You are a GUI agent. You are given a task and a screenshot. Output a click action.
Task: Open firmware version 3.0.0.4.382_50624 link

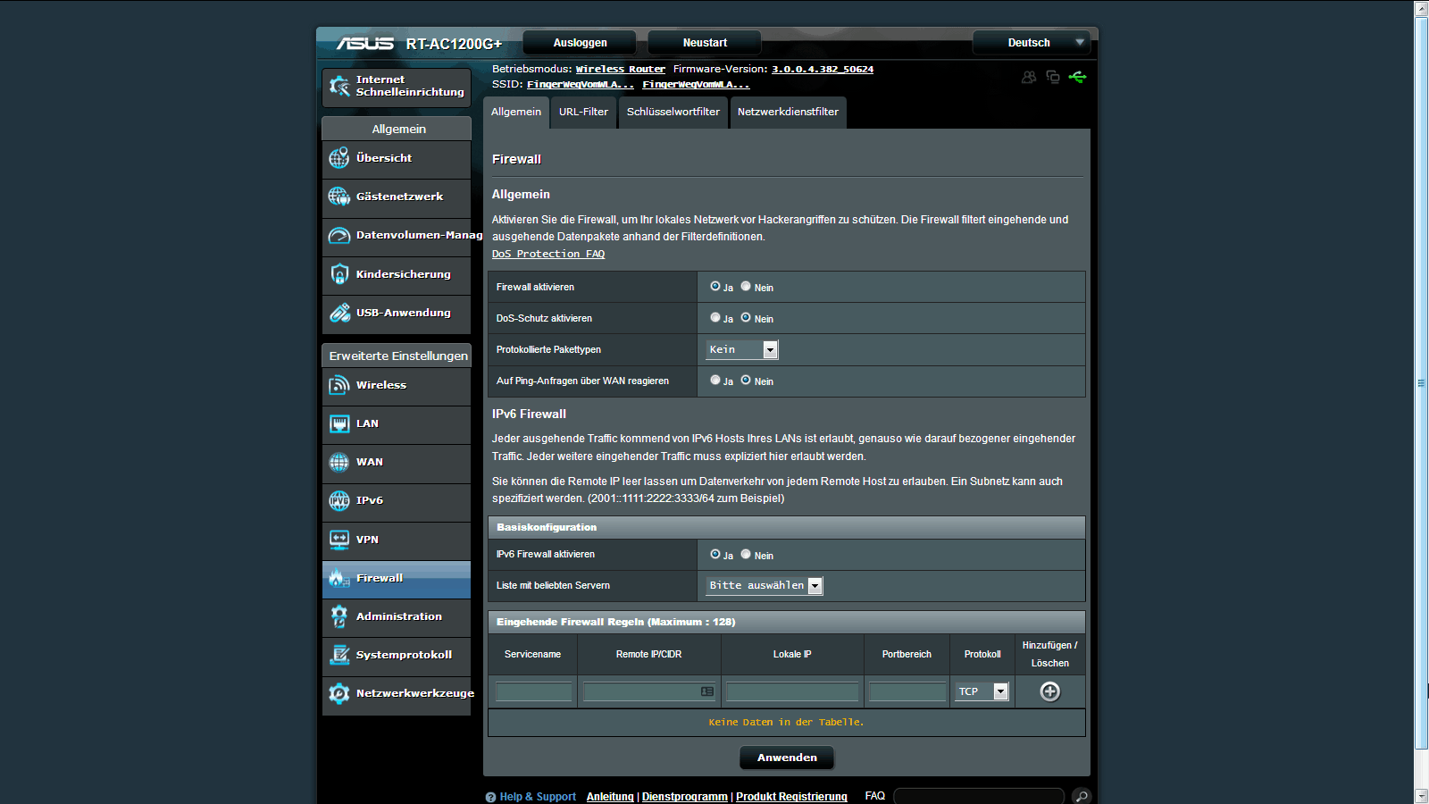(823, 69)
